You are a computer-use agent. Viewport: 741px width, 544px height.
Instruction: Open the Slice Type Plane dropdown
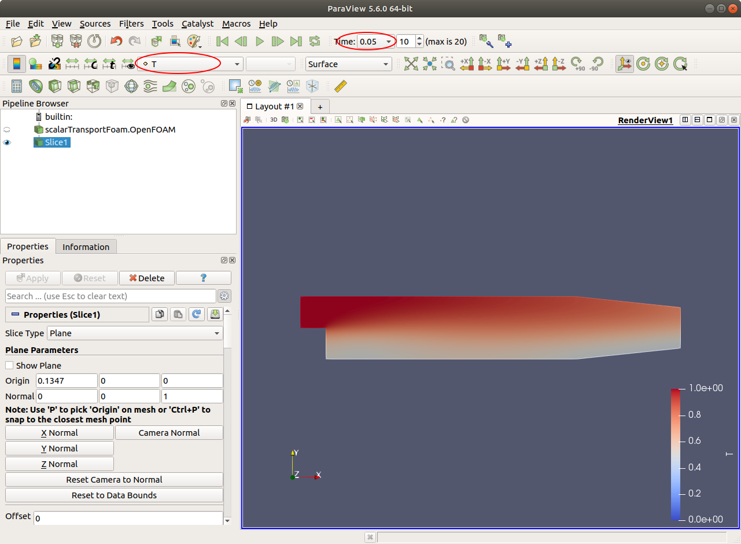(135, 333)
